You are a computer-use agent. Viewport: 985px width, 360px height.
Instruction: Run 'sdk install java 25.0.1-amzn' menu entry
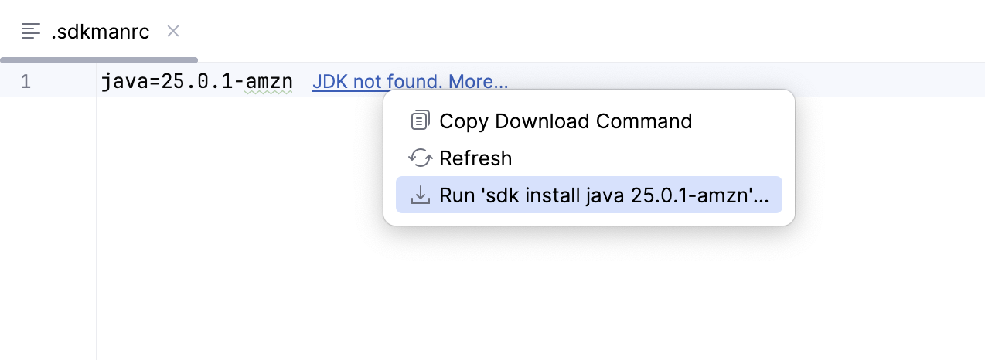coord(588,195)
